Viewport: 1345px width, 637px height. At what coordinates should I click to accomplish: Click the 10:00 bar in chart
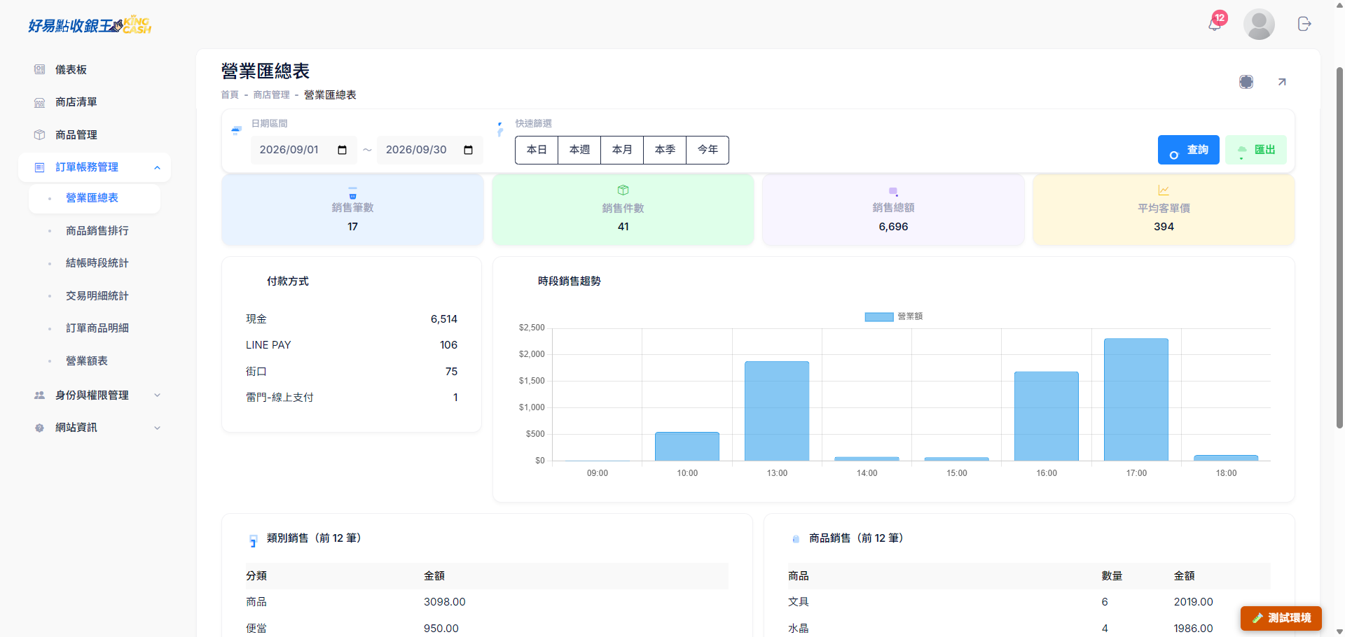coord(687,447)
